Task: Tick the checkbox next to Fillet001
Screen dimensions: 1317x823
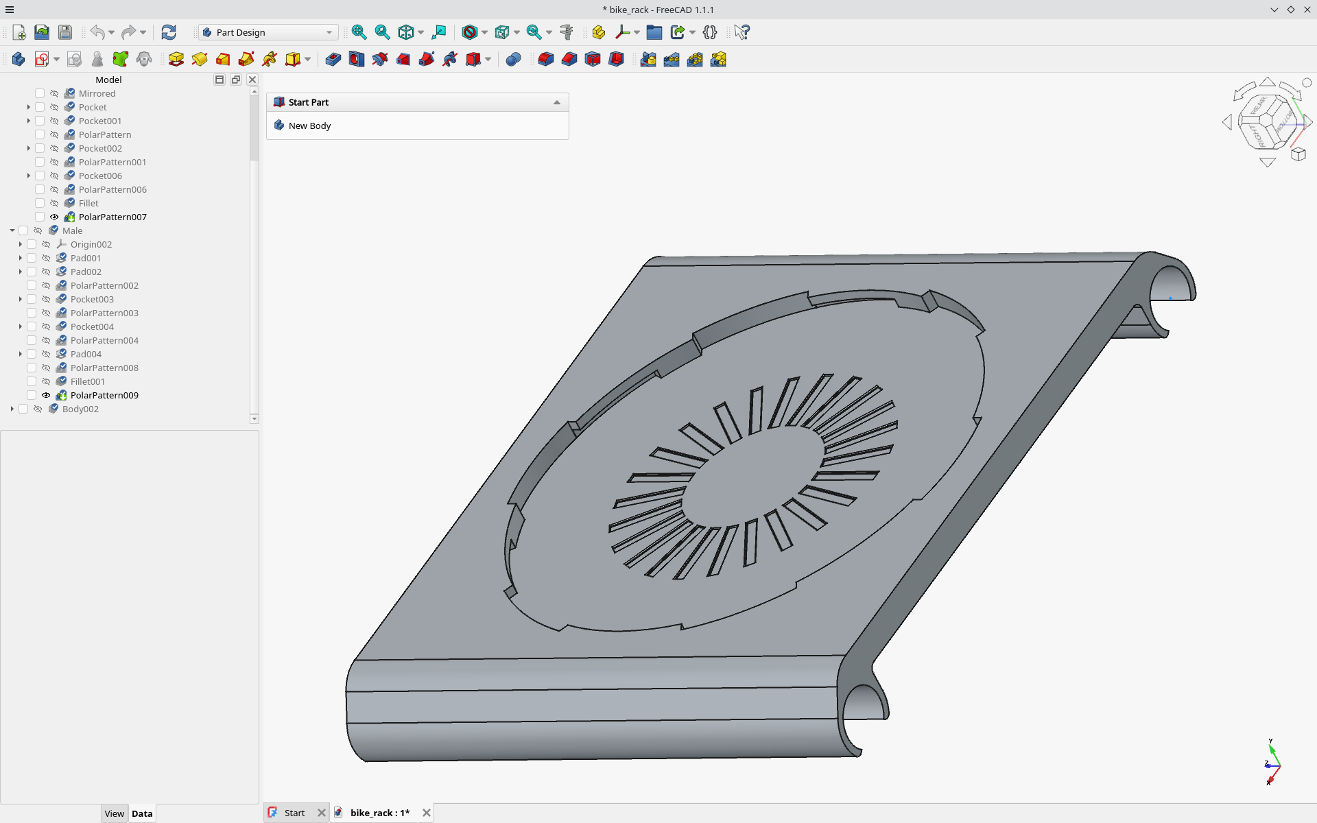Action: [32, 381]
